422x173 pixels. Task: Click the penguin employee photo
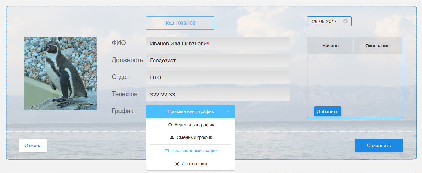[61, 73]
